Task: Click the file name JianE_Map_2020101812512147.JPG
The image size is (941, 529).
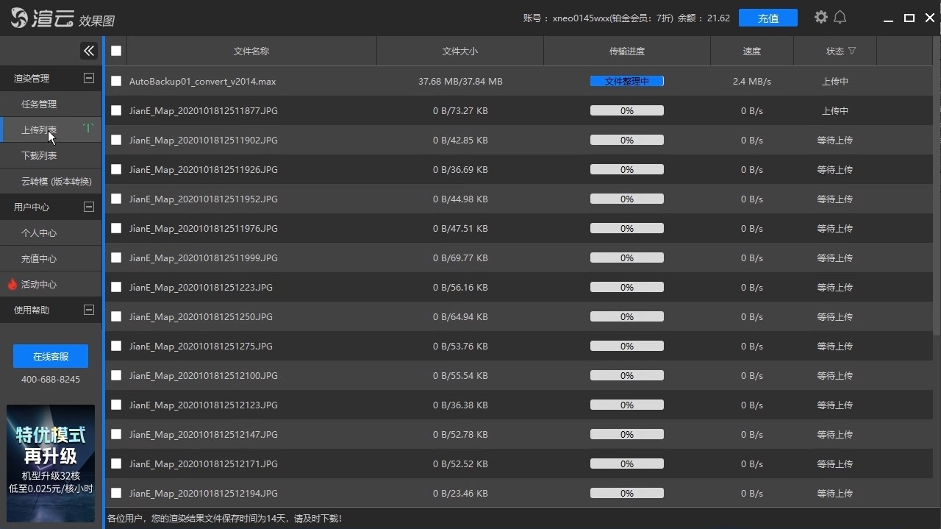Action: (x=204, y=434)
